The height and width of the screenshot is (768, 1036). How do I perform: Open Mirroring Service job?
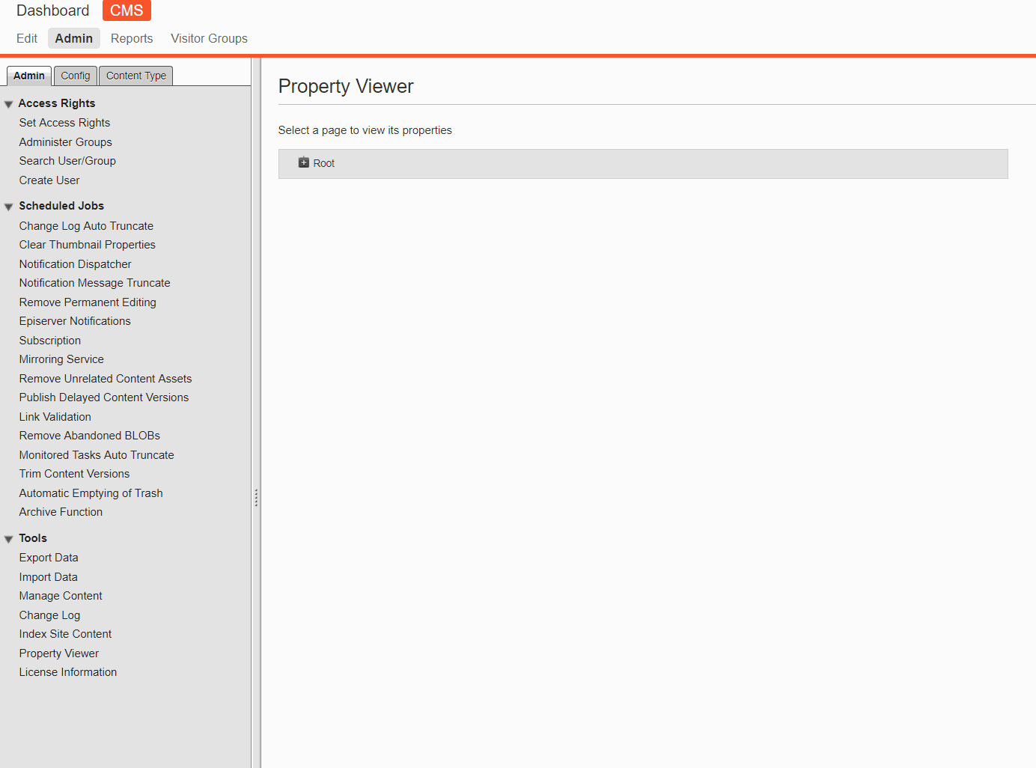point(61,359)
